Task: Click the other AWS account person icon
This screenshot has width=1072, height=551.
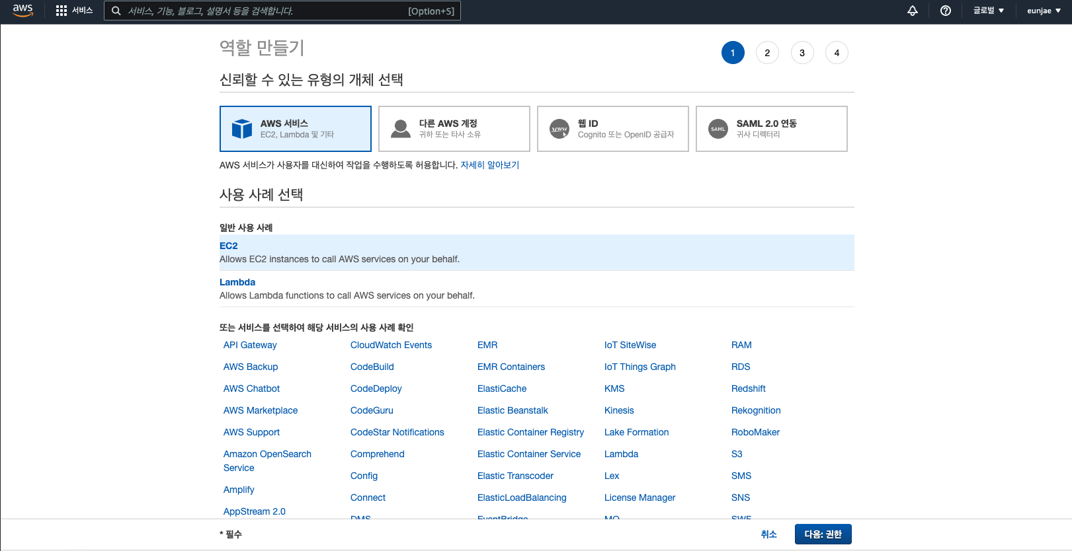Action: pyautogui.click(x=401, y=129)
